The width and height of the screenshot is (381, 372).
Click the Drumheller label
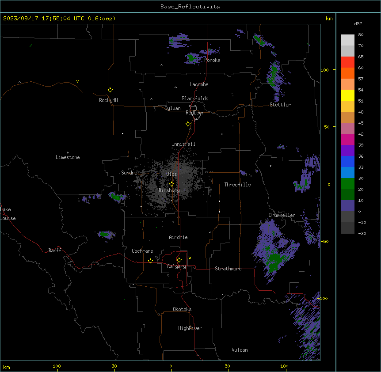pyautogui.click(x=282, y=215)
